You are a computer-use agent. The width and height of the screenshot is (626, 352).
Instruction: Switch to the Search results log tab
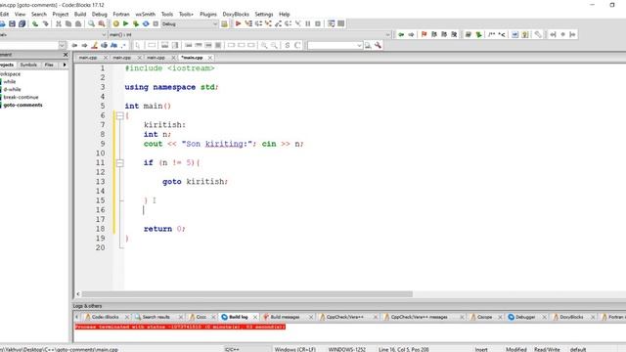[x=156, y=317]
